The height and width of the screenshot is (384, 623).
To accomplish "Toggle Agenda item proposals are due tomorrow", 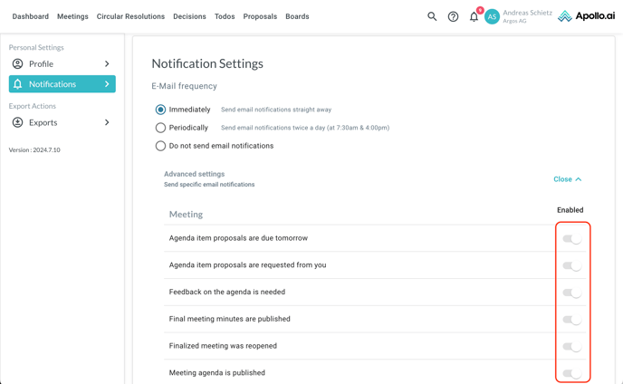I will [x=571, y=239].
